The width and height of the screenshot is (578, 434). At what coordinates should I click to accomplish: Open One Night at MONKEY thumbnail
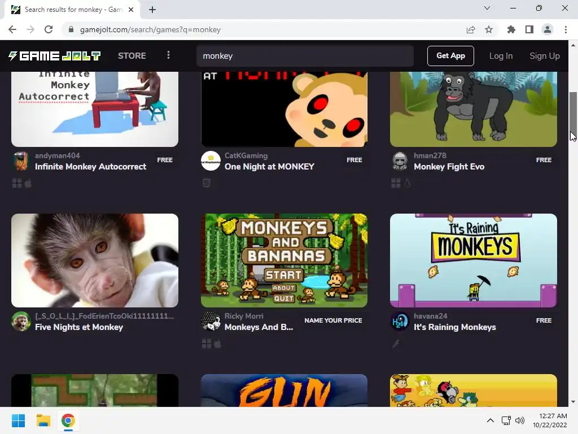(x=284, y=109)
